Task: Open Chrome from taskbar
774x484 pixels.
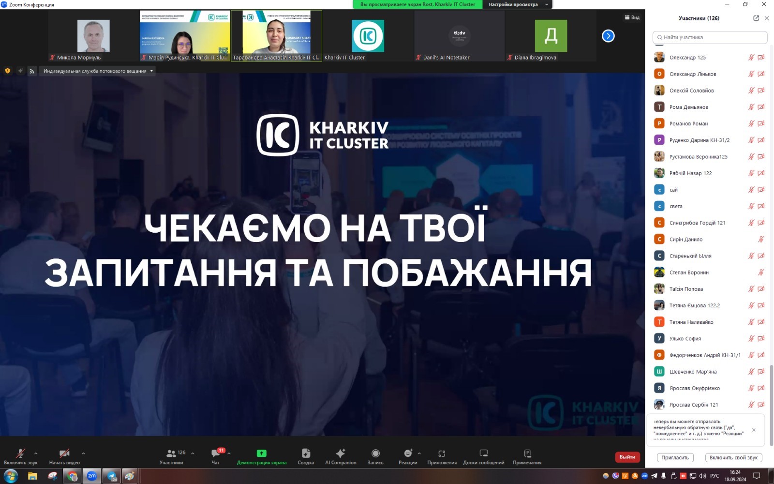Action: (72, 476)
